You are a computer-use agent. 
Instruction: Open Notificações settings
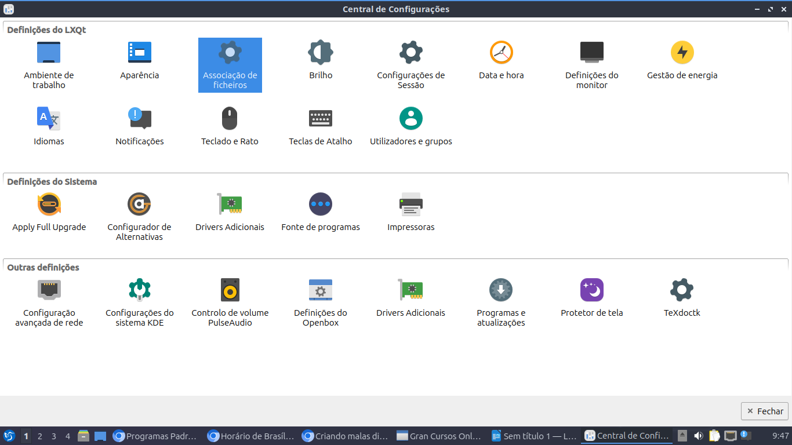click(140, 126)
